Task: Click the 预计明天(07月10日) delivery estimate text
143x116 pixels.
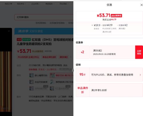Action: [52, 65]
